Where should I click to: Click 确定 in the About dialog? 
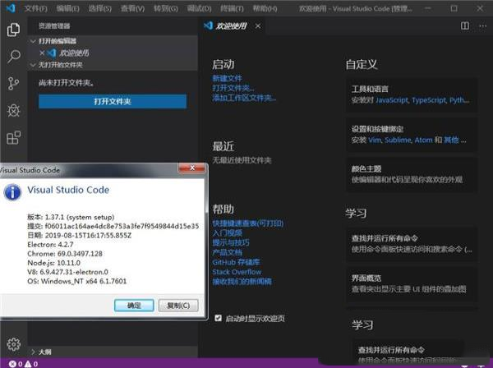click(x=134, y=305)
